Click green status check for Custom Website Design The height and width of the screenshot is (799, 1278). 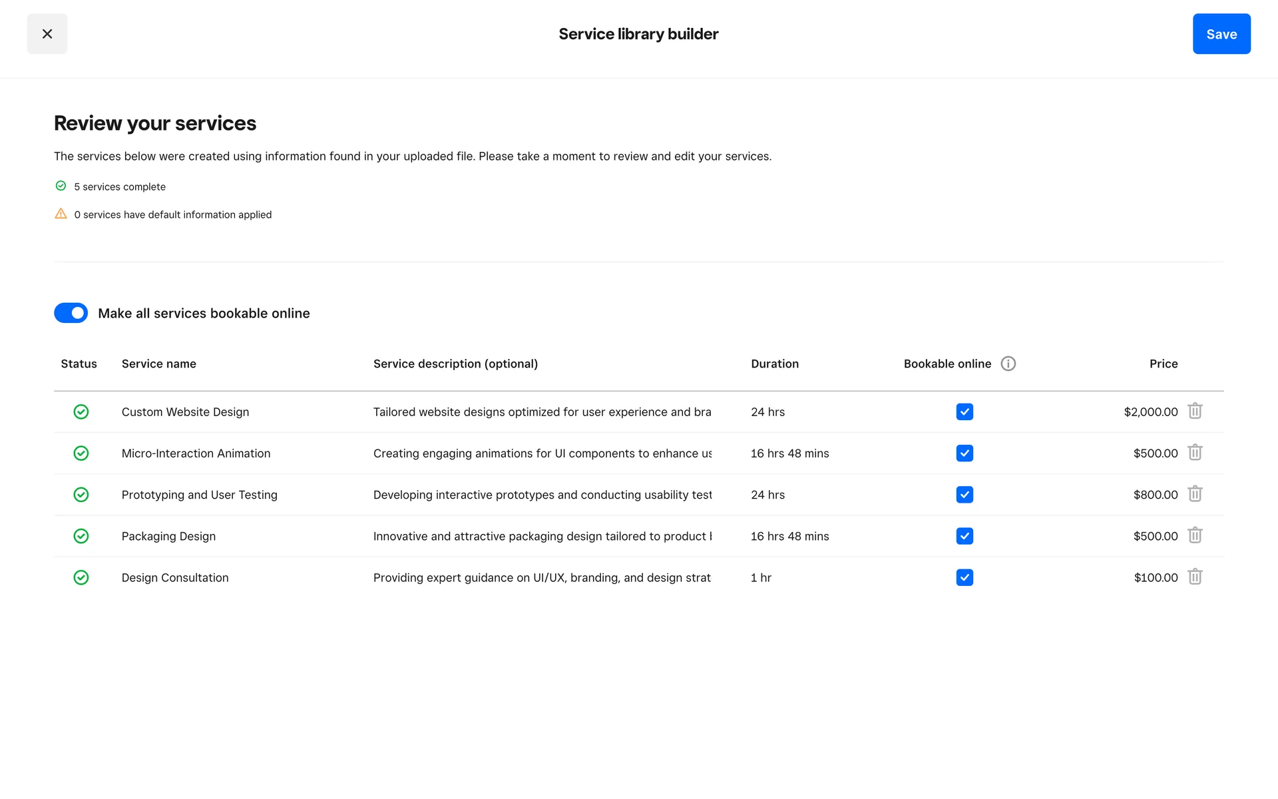(x=81, y=412)
